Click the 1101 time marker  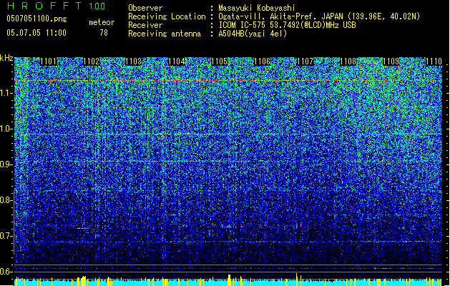48,61
